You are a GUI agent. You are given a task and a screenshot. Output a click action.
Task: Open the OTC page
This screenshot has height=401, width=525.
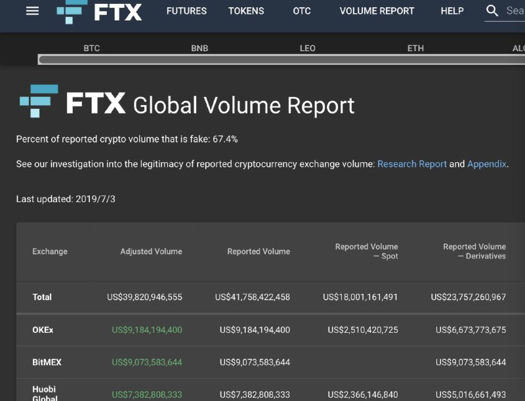click(x=302, y=11)
